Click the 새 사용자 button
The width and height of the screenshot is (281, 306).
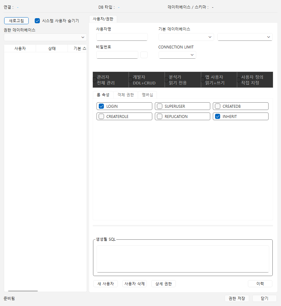[105, 284]
